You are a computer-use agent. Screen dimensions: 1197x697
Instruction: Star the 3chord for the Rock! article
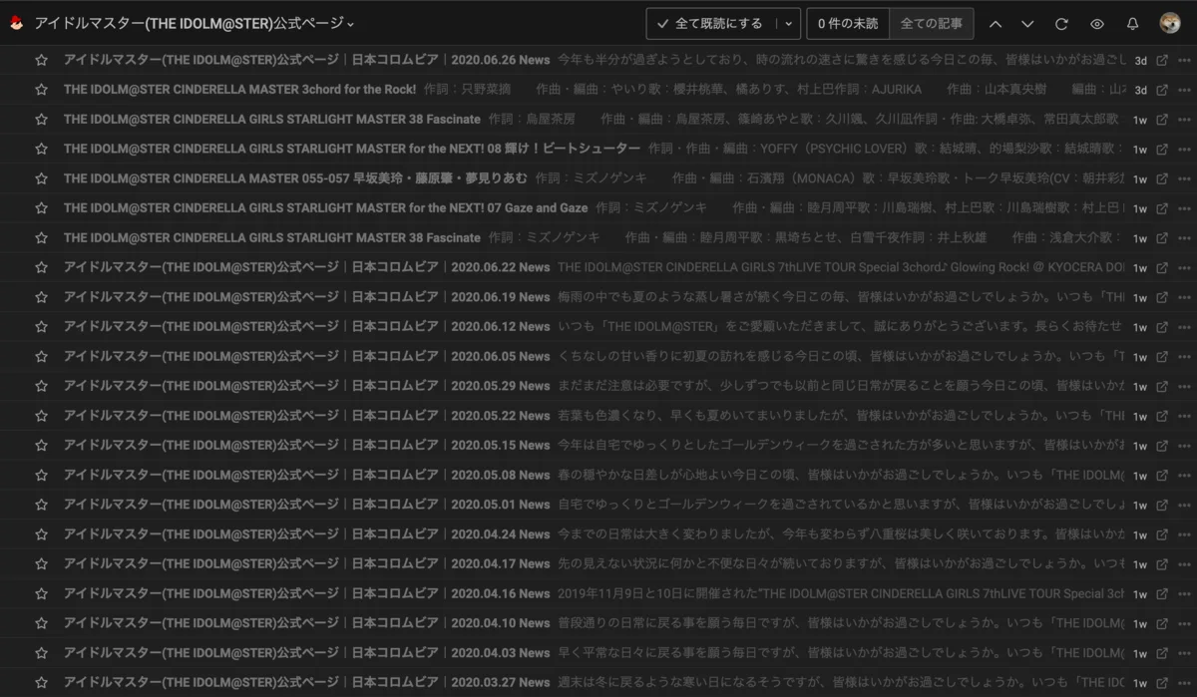(x=40, y=89)
